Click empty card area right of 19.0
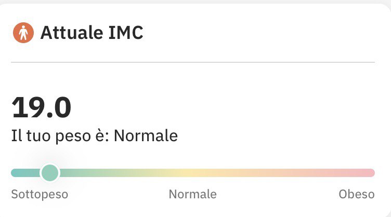This screenshot has height=217, width=391. point(225,107)
